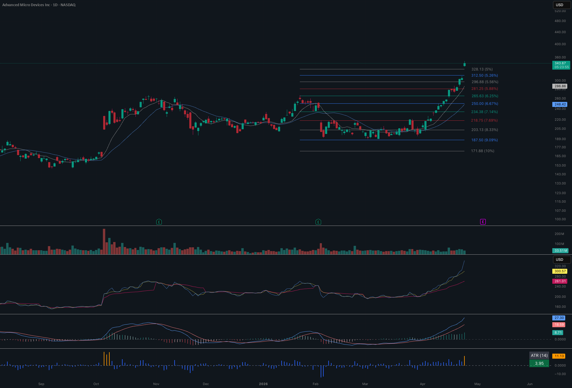Open the USD currency selector on indicator pane
This screenshot has width=572, height=388.
coord(561,260)
